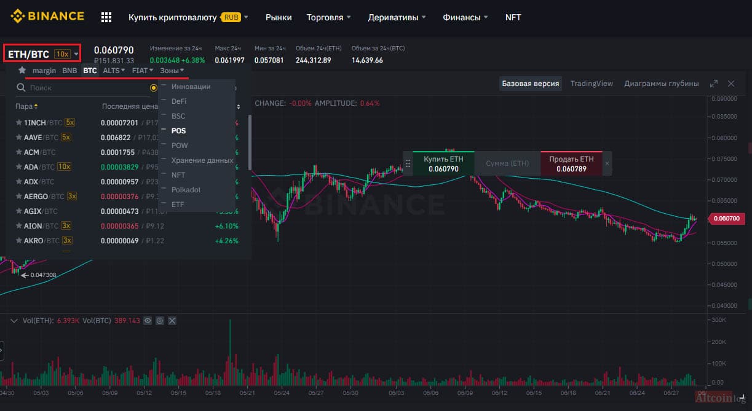The width and height of the screenshot is (752, 411).
Task: Favorite the AAVE/BTC pair star
Action: pos(18,137)
